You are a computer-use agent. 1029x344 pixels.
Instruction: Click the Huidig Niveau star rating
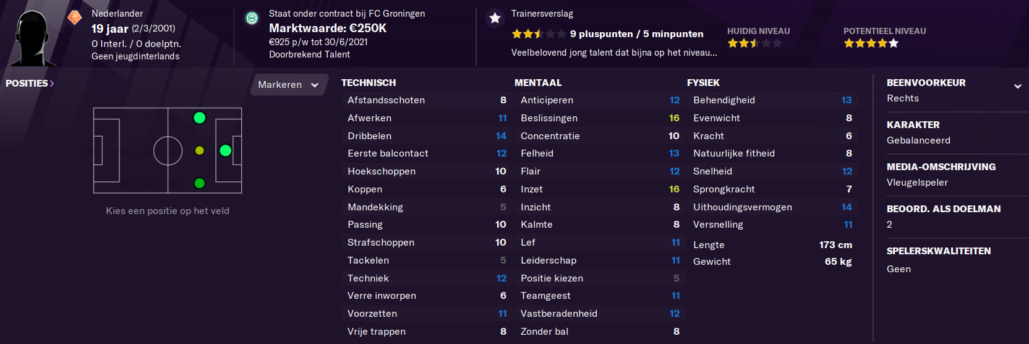(755, 43)
